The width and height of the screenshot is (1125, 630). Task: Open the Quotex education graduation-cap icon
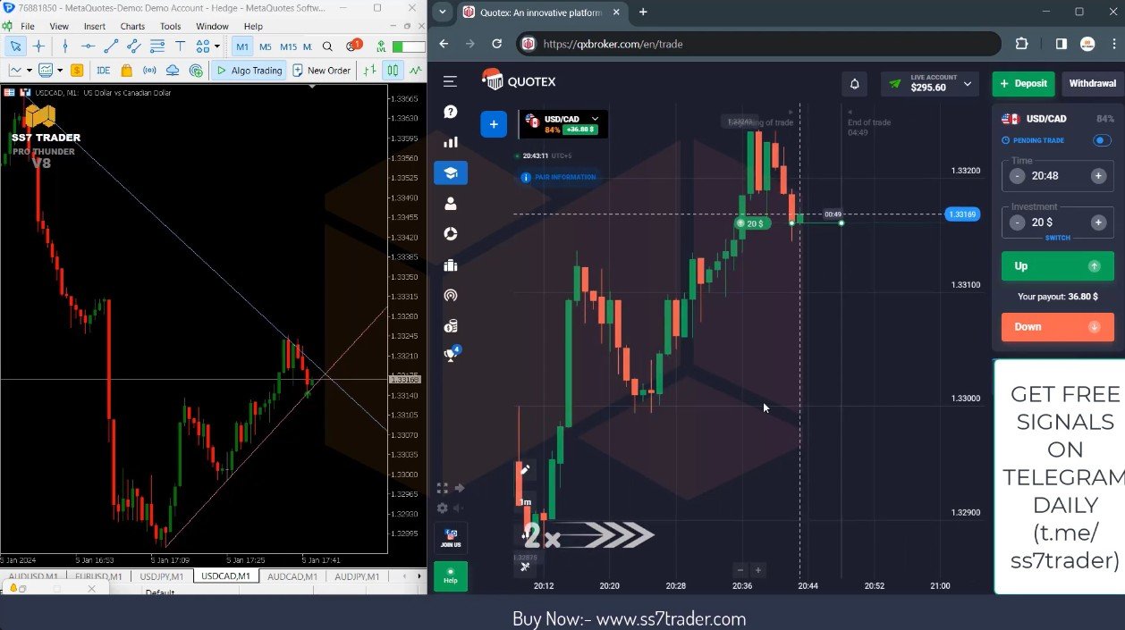point(451,173)
